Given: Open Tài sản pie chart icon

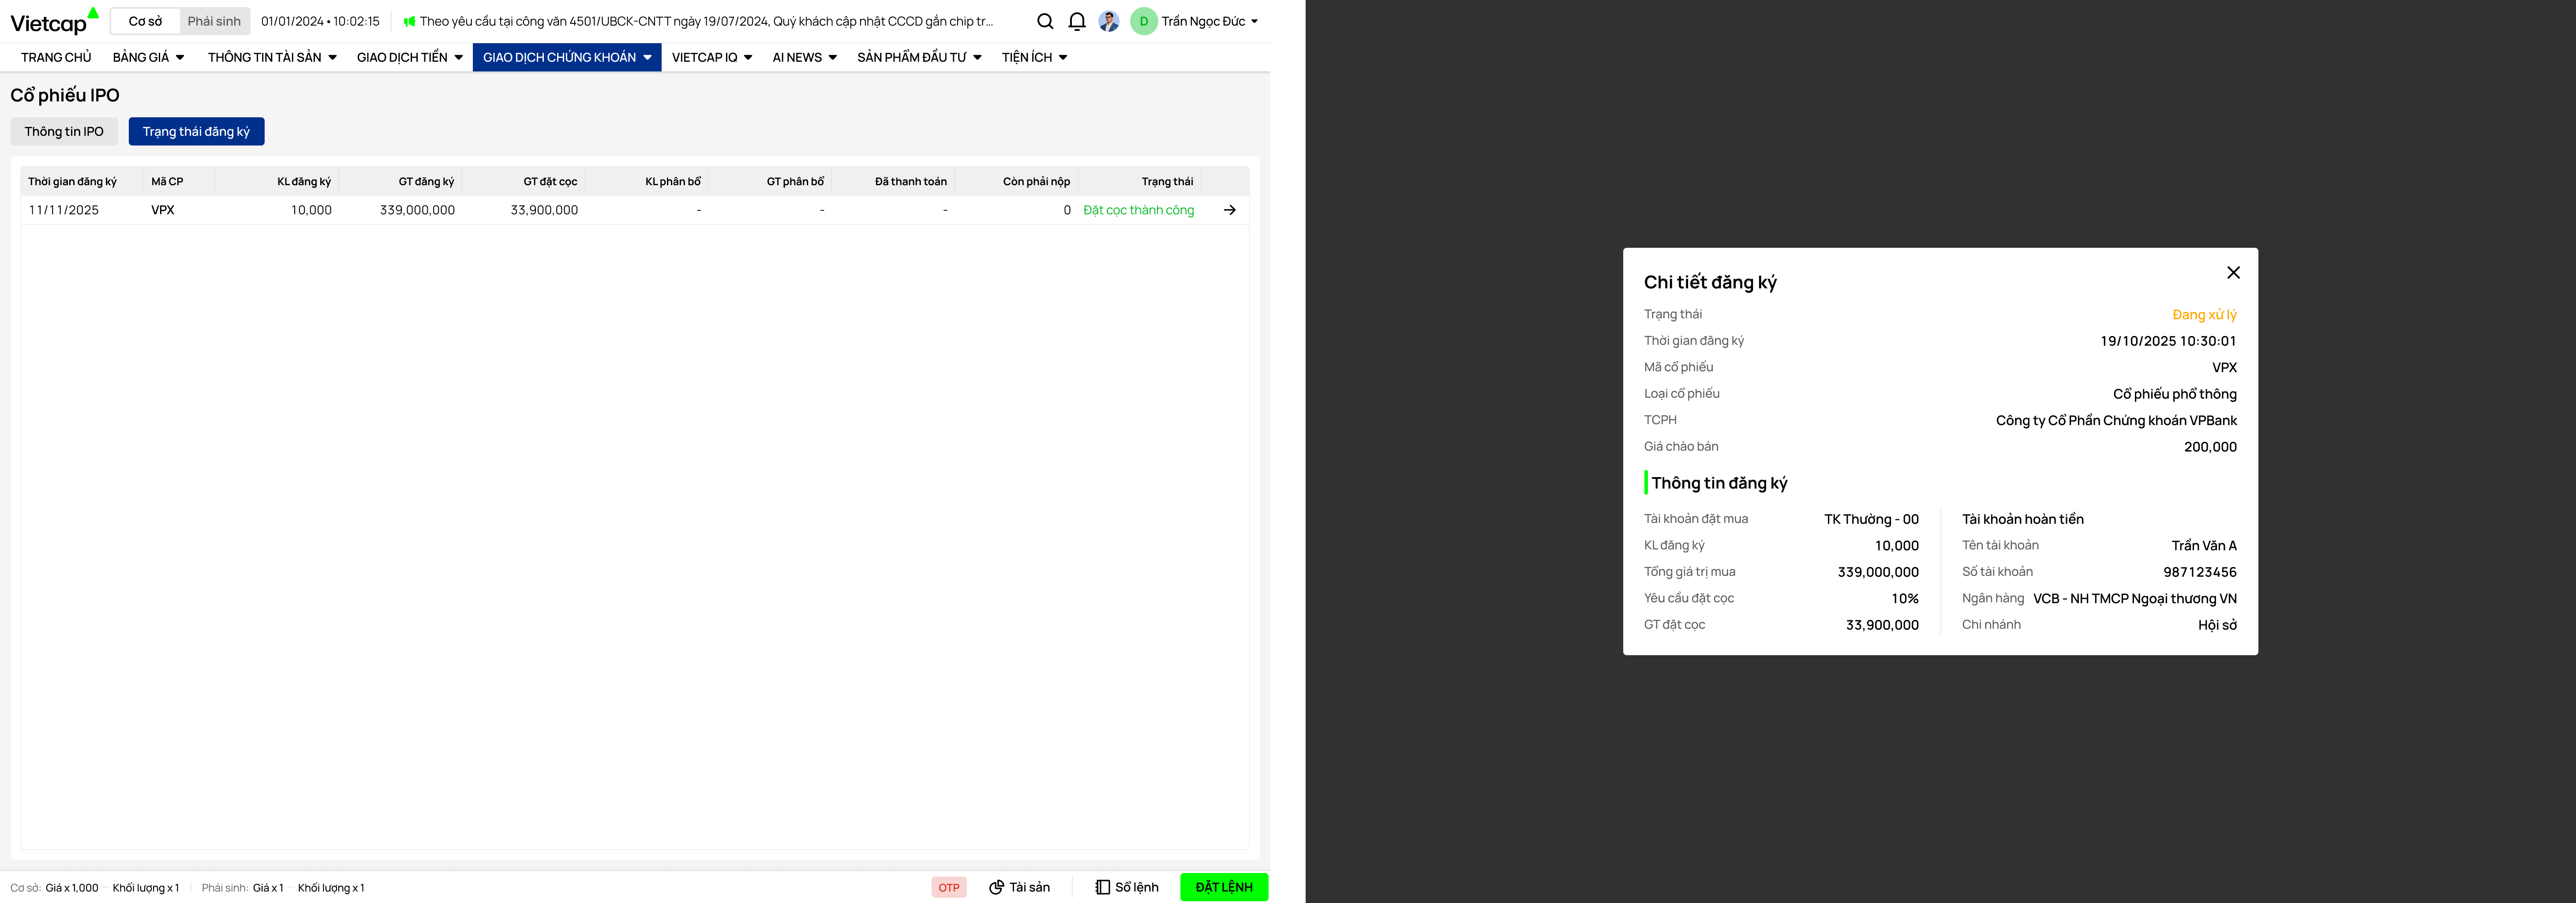Looking at the screenshot, I should pyautogui.click(x=997, y=887).
